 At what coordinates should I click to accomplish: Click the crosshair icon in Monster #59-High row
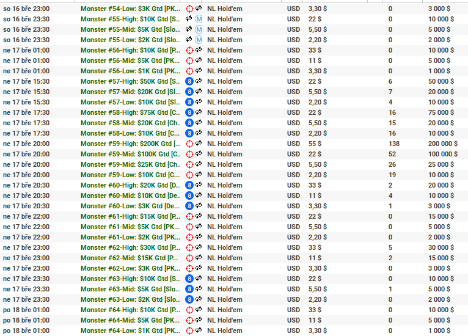coord(189,144)
